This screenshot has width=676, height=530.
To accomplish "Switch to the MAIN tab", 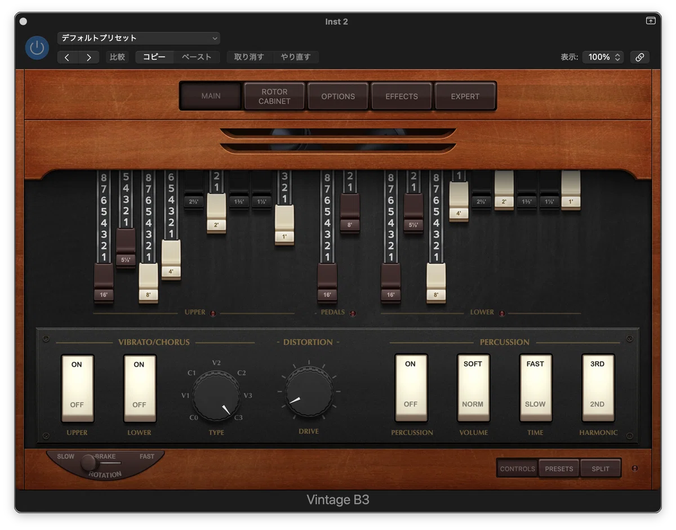I will point(211,96).
